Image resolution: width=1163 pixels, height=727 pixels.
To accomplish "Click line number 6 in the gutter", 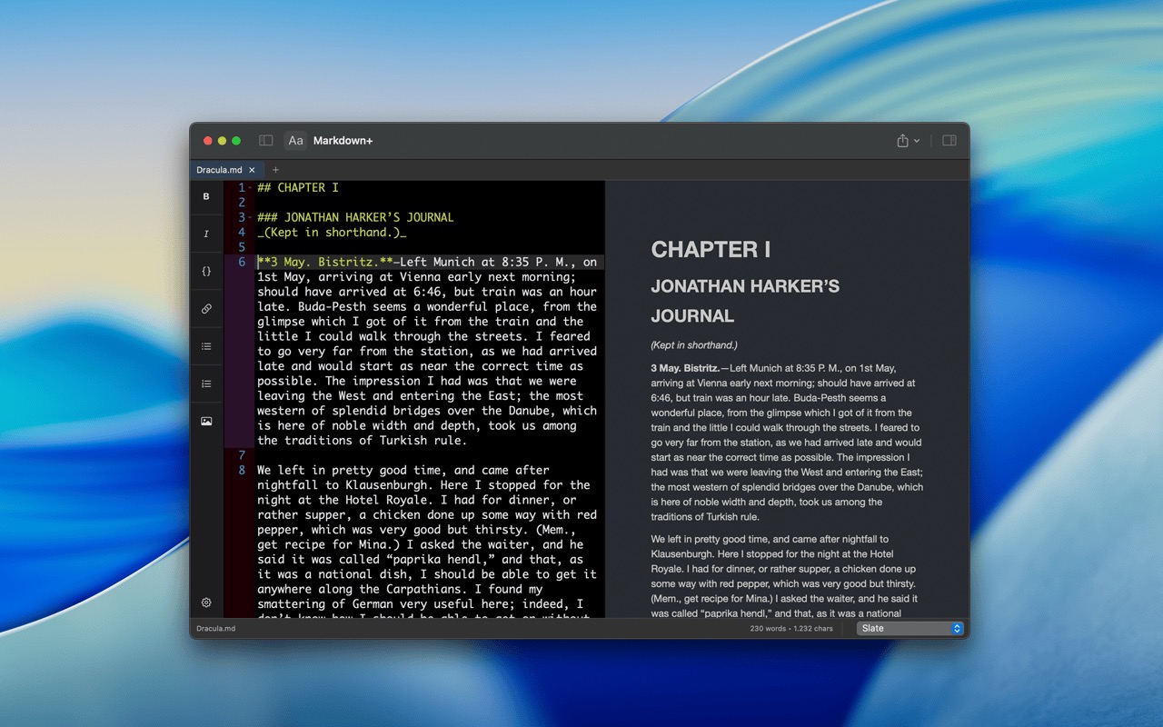I will coord(242,262).
